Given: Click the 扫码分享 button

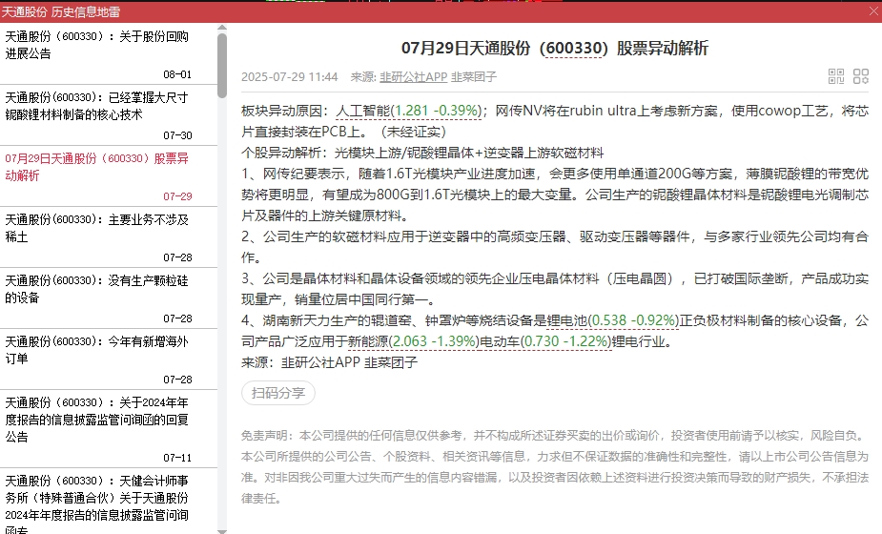Looking at the screenshot, I should pos(277,393).
